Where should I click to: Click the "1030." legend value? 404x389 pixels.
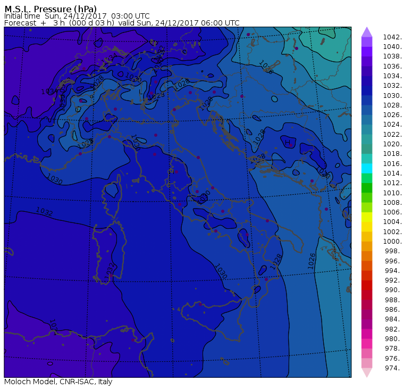392,96
